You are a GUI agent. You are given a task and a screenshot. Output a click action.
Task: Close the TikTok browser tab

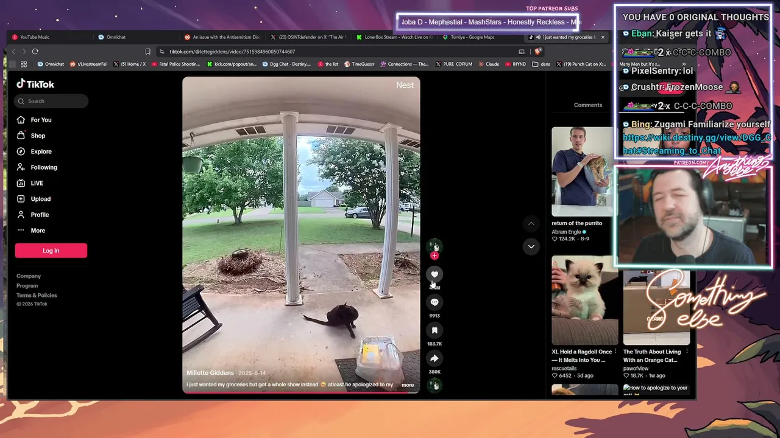coord(603,37)
